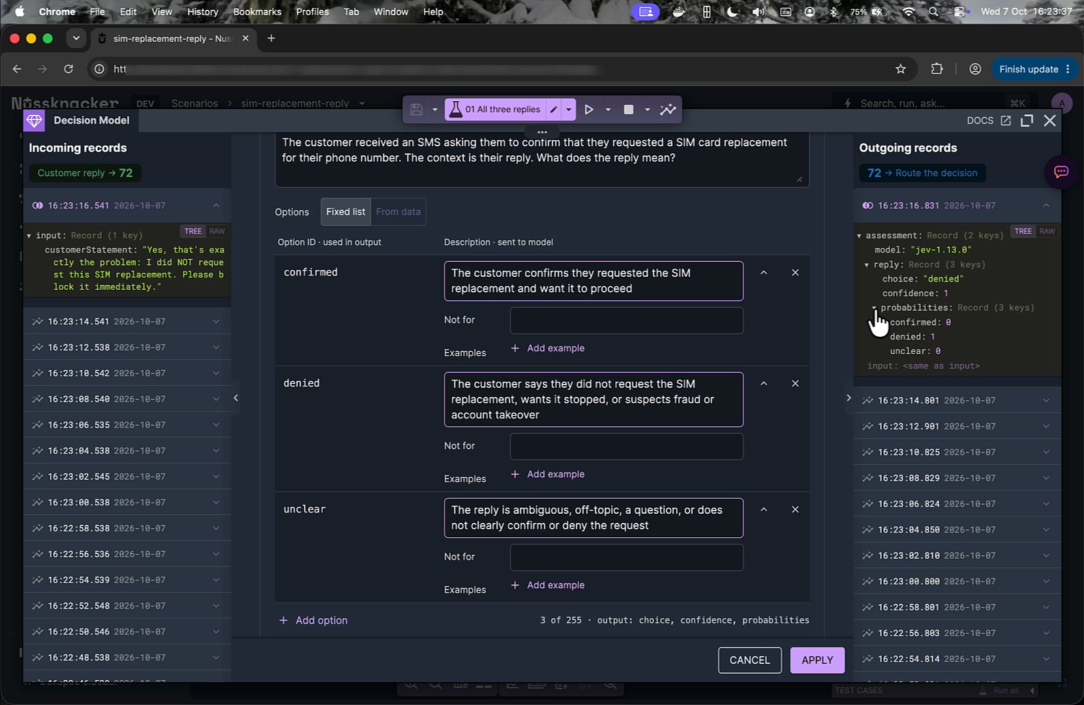Reload the page in Chrome

tap(68, 69)
